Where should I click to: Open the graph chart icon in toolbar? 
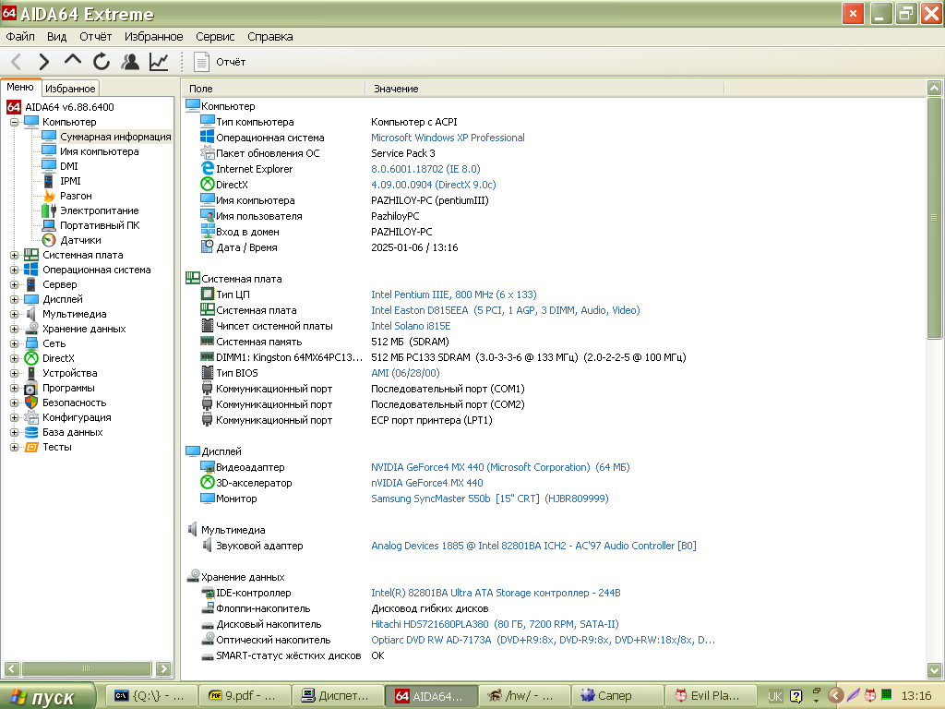point(159,62)
